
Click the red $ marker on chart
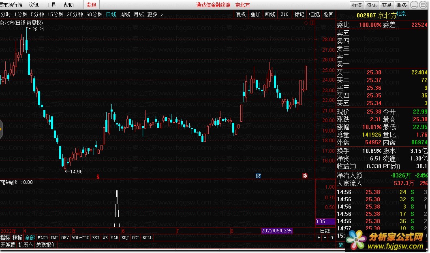click(98, 177)
